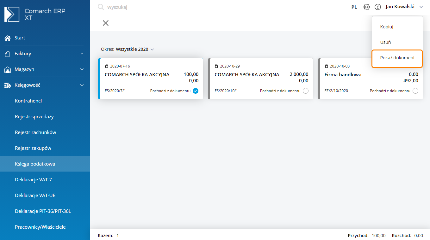Click the 2 000,00 amount
Viewport: 430px width, 240px height.
click(x=299, y=75)
